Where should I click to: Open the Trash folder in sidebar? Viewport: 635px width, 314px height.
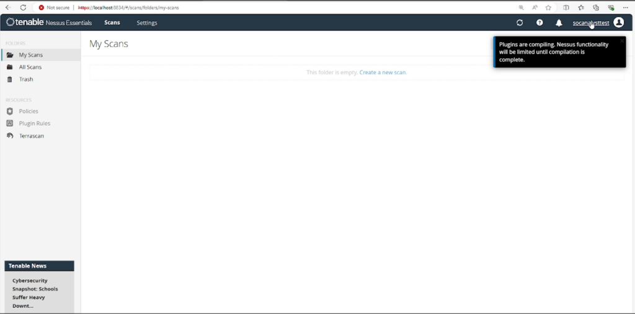[26, 79]
